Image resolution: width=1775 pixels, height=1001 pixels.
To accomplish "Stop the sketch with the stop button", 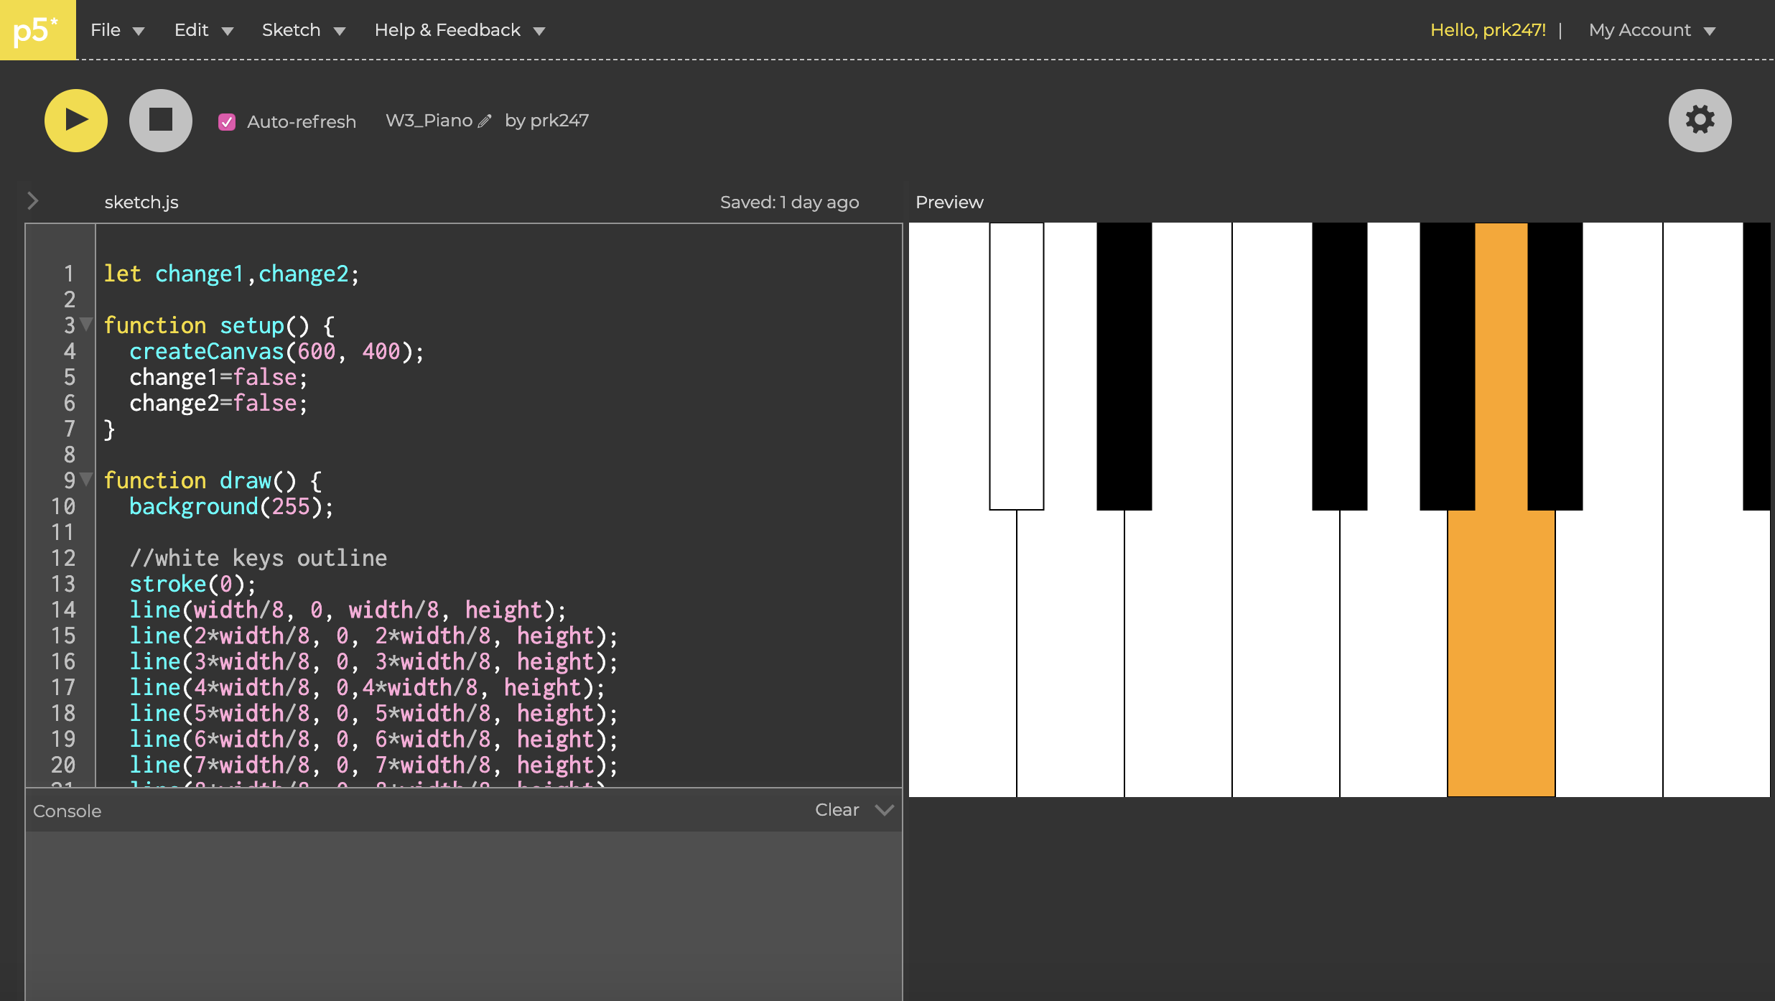I will (x=161, y=121).
